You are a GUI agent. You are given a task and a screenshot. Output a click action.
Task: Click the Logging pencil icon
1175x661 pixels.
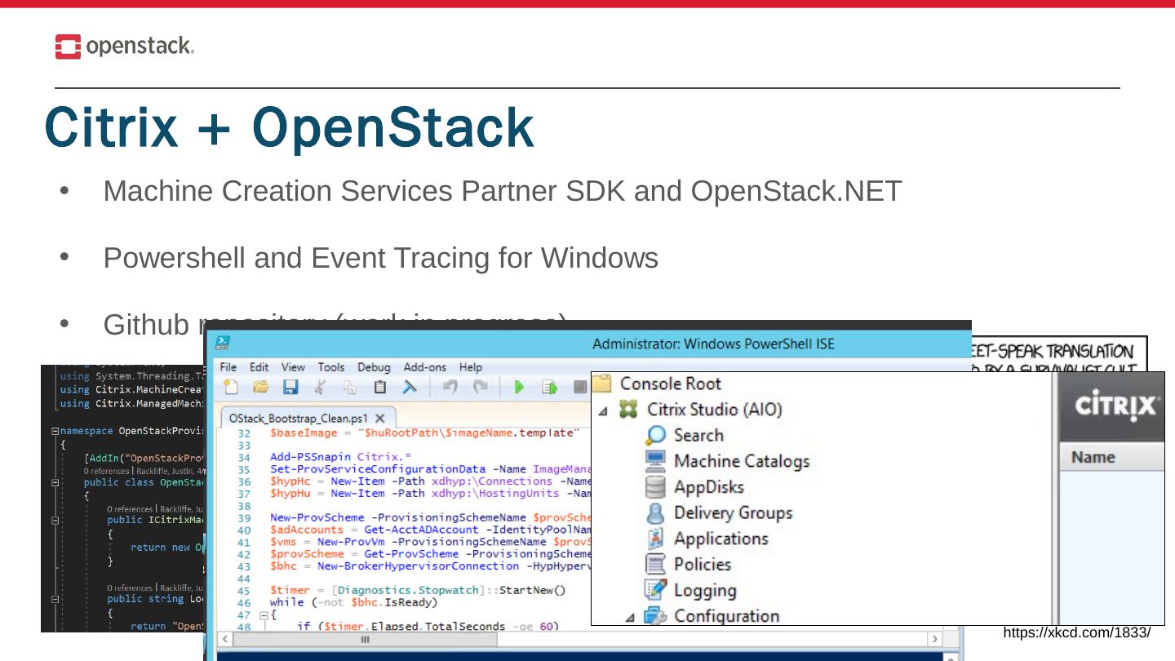[x=655, y=590]
